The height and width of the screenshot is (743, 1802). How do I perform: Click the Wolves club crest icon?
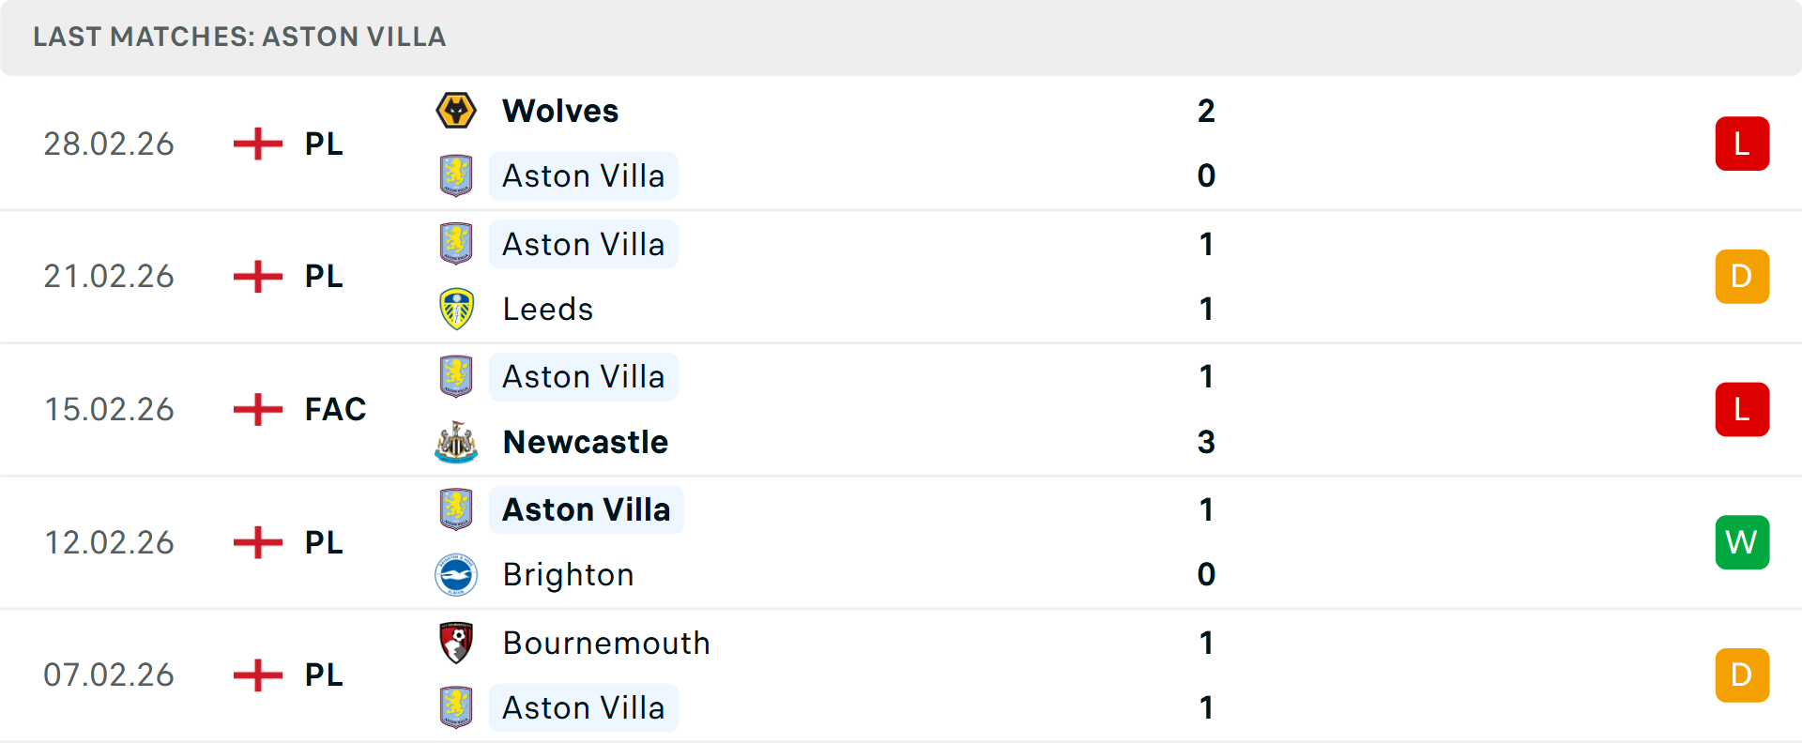tap(456, 110)
